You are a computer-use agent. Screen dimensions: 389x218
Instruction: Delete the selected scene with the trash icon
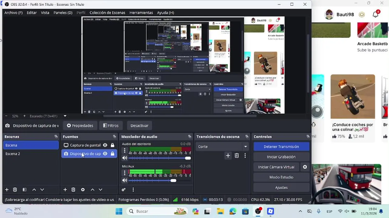coord(15,190)
